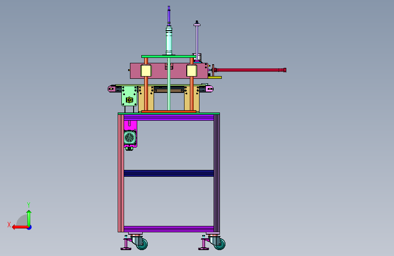
Task: Select the pink left frame leg
Action: tap(121, 173)
